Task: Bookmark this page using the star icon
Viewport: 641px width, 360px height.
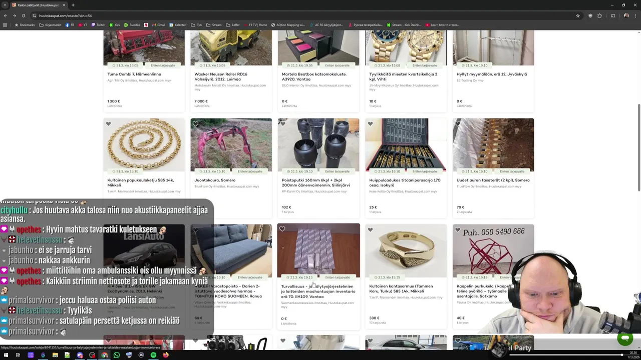Action: [577, 15]
